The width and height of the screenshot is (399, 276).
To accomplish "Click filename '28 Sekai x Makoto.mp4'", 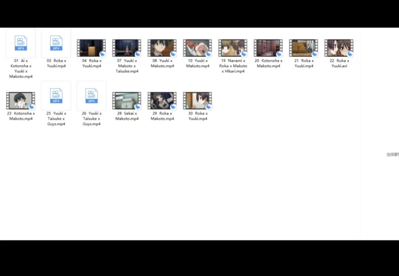I will click(x=127, y=116).
